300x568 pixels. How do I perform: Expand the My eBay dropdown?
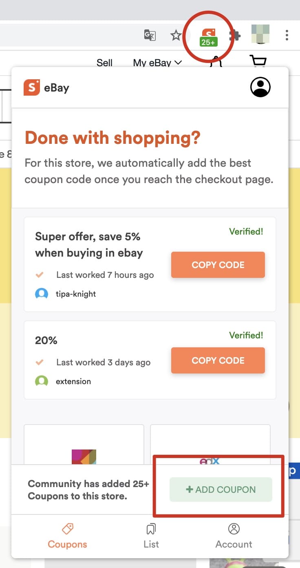(x=156, y=63)
